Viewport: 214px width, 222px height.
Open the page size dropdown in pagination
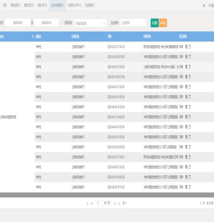[x=124, y=203]
